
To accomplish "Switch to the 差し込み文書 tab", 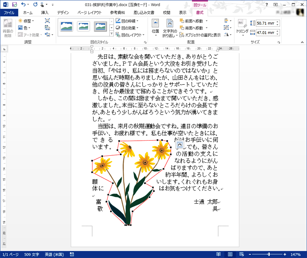I will point(144,13).
